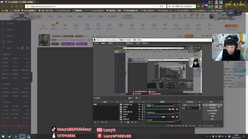Toggle visibility eye of 马赛克 source
This screenshot has height=139, width=248.
139,107
